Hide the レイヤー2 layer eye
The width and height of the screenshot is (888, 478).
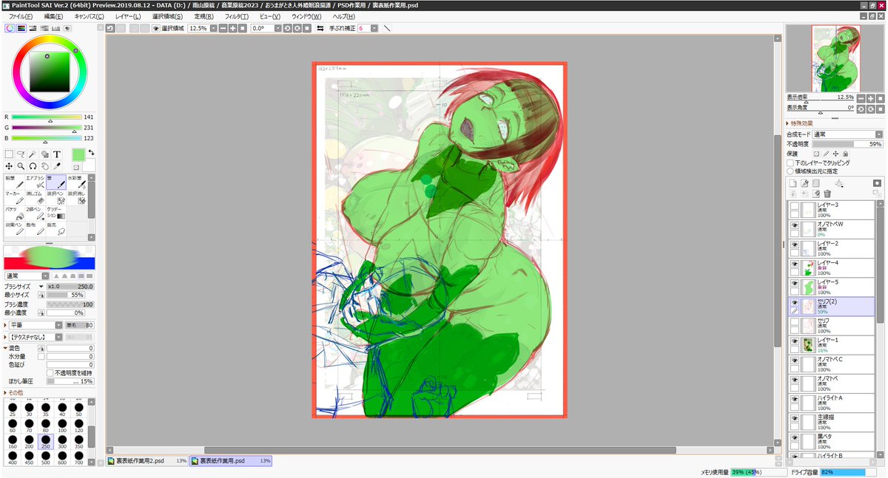tap(794, 244)
